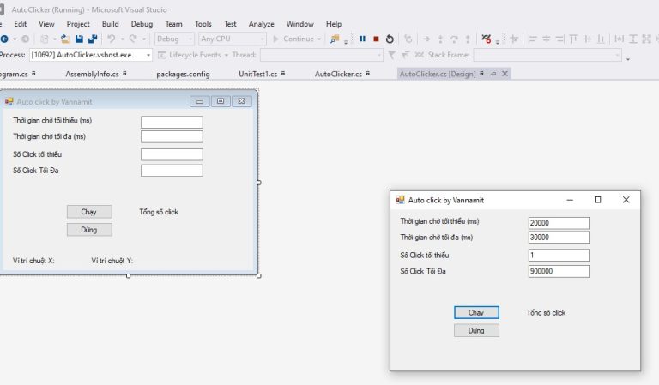Image resolution: width=659 pixels, height=385 pixels.
Task: Click the Align Lefts layout icon
Action: click(x=533, y=39)
